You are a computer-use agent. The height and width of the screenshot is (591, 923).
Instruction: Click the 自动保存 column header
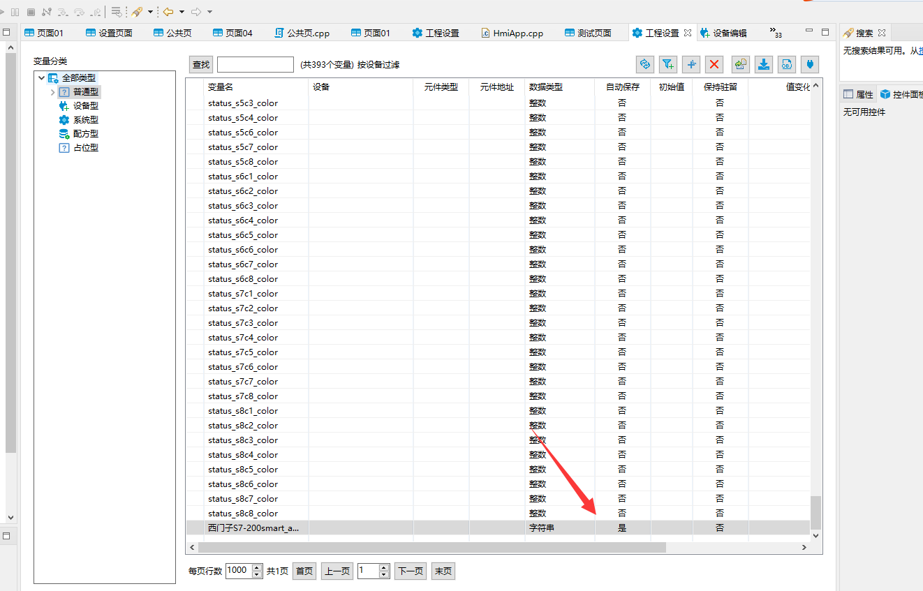click(623, 87)
